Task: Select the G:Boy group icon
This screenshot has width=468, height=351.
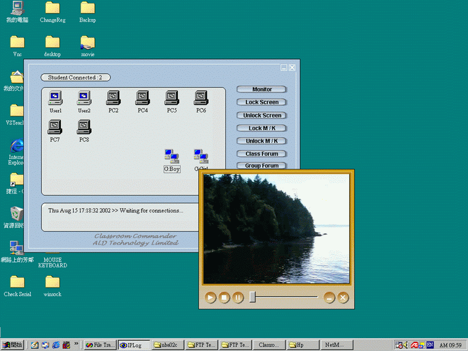Action: pyautogui.click(x=172, y=156)
